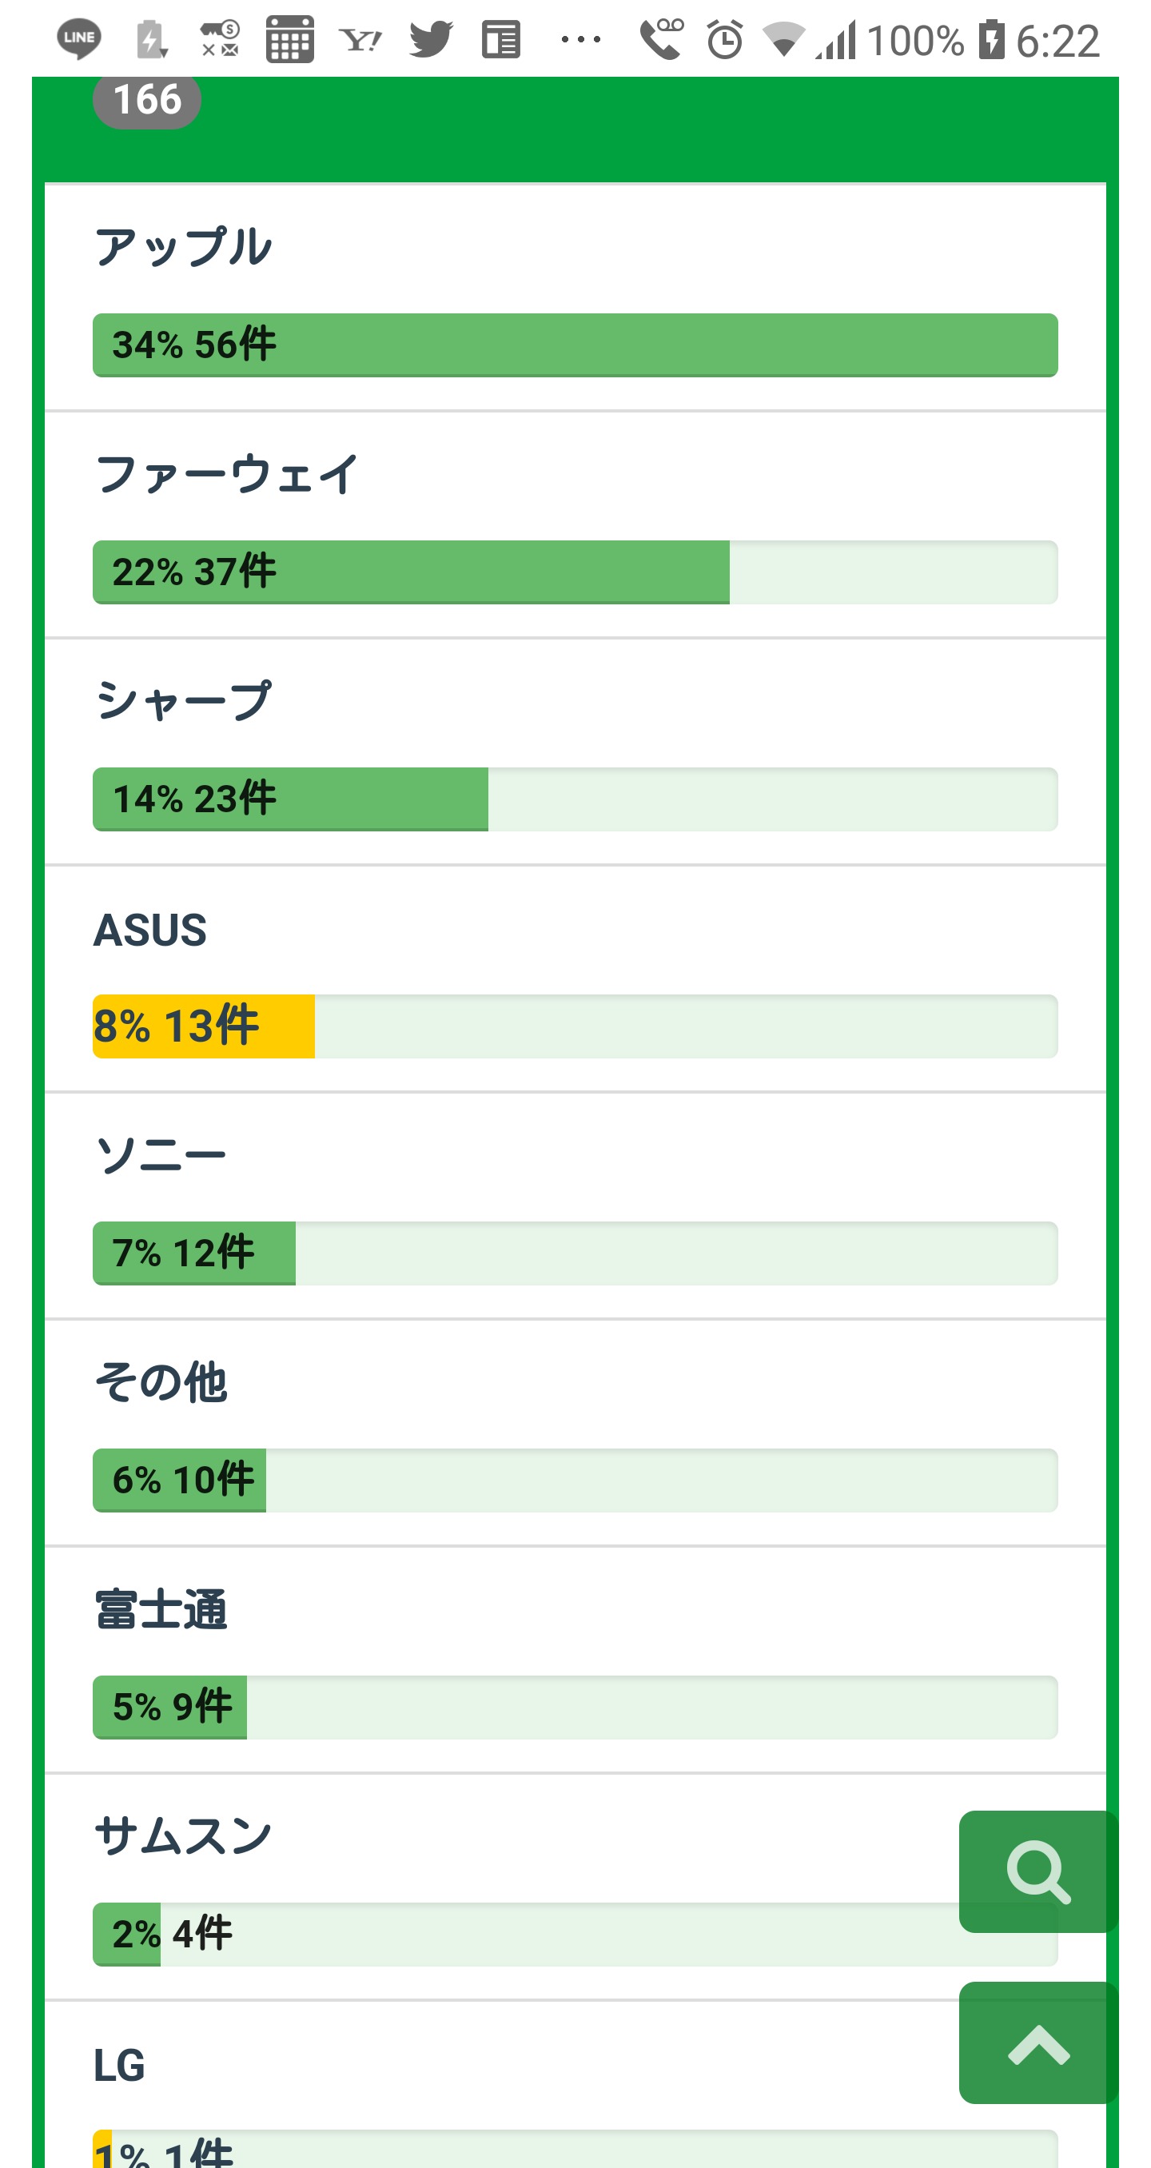Tap the yellow ASUS 8% bar
The width and height of the screenshot is (1151, 2168).
pyautogui.click(x=204, y=1026)
